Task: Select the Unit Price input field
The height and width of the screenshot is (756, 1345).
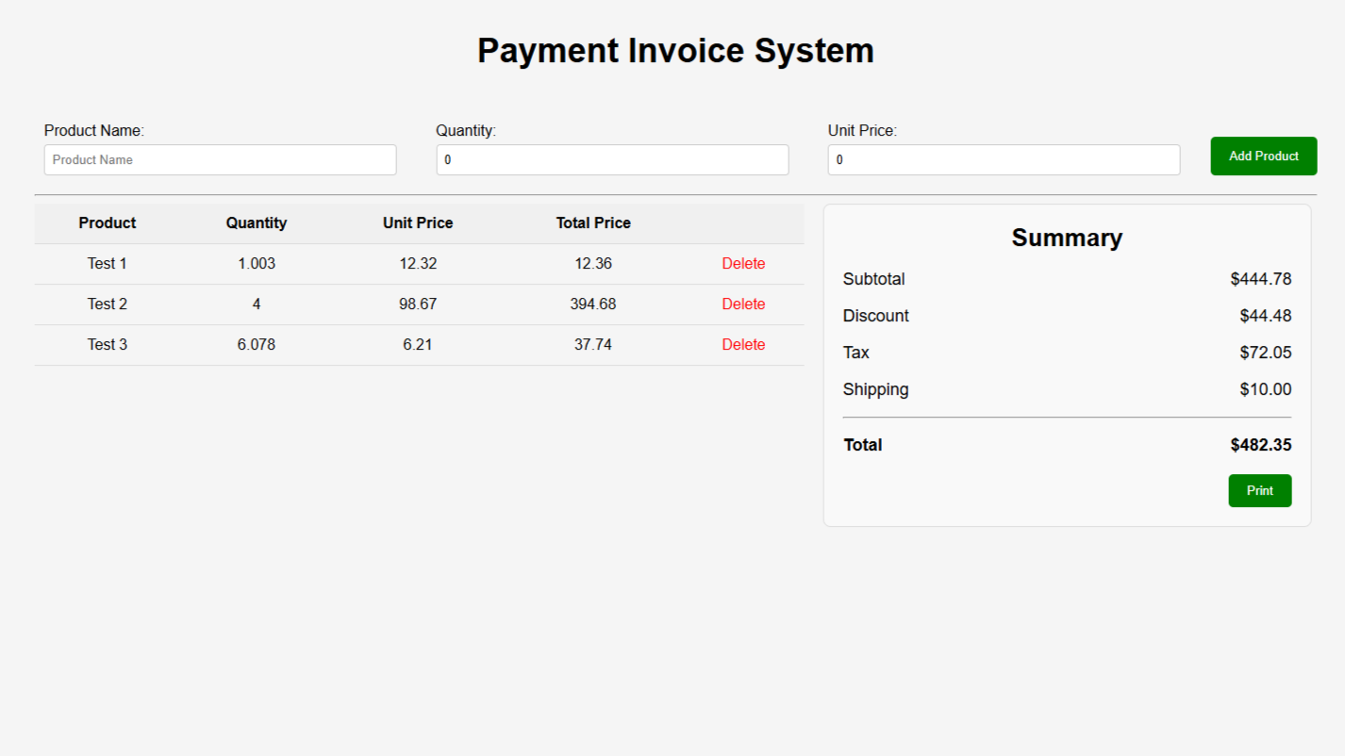Action: [x=1004, y=159]
